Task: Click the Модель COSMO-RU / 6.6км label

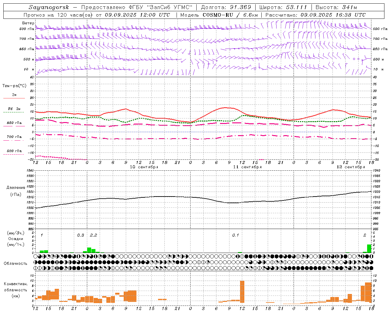Action: (219, 15)
